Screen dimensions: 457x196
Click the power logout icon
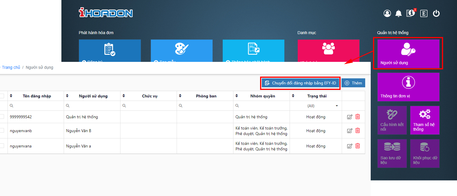pyautogui.click(x=436, y=13)
